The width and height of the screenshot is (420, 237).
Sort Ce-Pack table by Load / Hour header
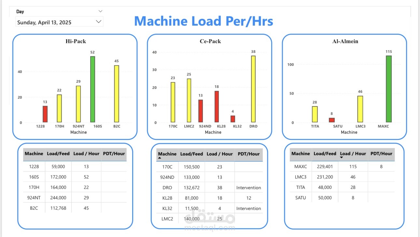(220, 154)
